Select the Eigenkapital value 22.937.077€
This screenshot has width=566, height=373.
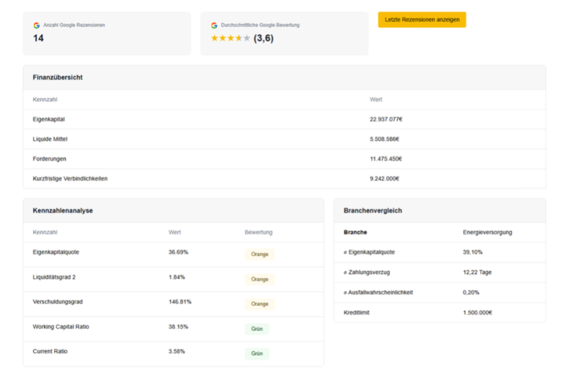pos(386,119)
